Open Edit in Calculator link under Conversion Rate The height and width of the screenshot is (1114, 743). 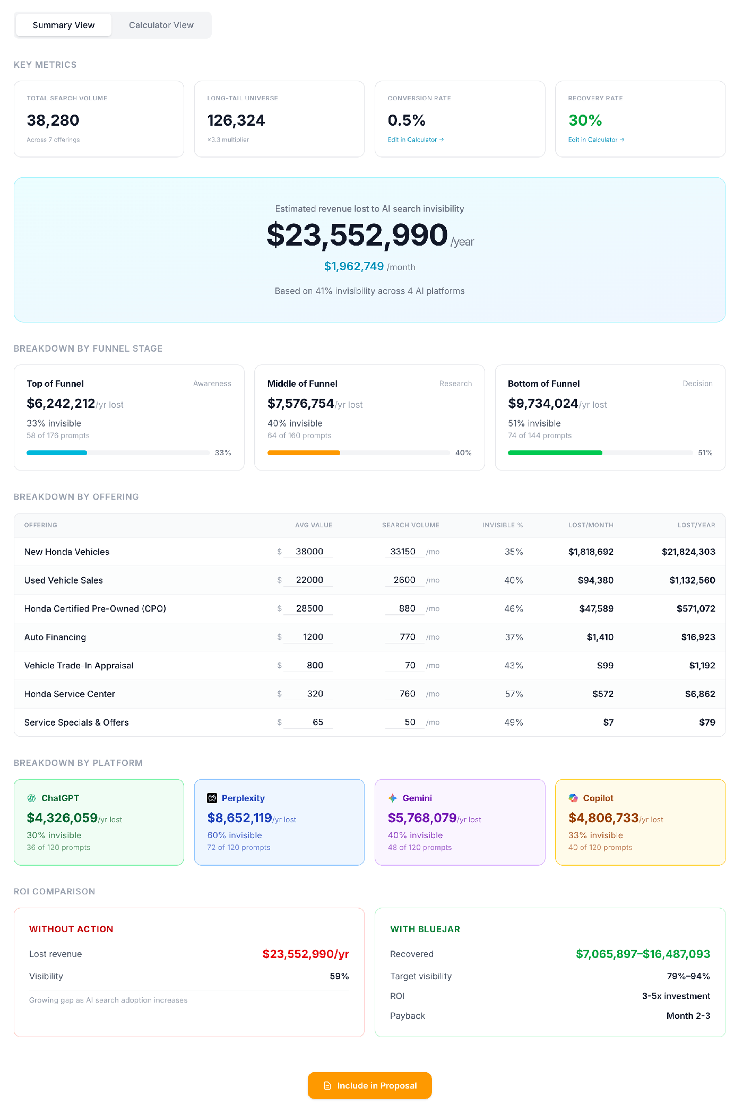(416, 140)
